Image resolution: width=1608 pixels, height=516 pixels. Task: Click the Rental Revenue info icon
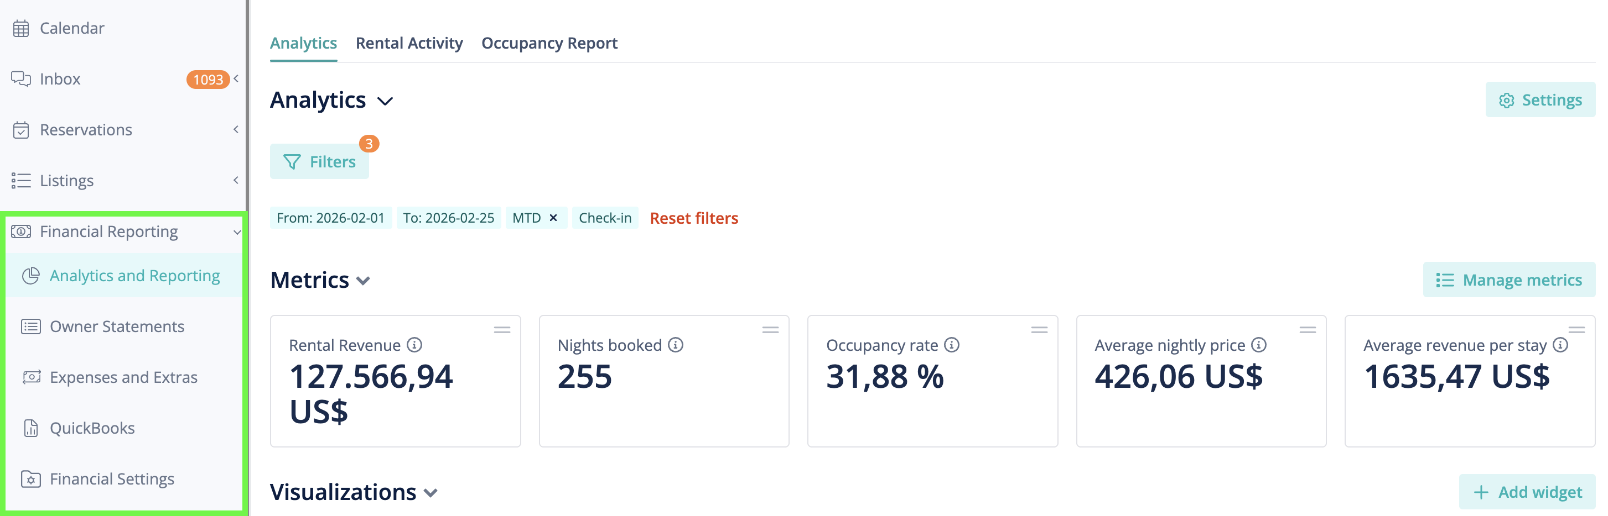[414, 345]
